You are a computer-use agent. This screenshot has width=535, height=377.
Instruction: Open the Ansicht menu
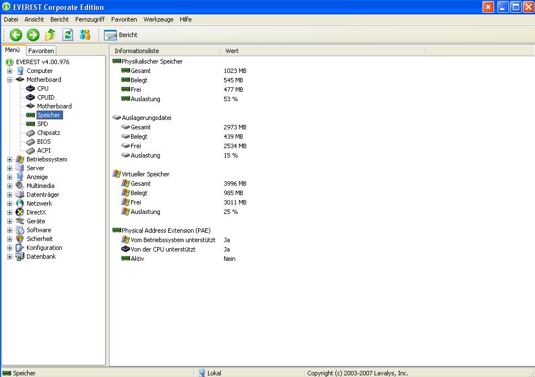34,19
